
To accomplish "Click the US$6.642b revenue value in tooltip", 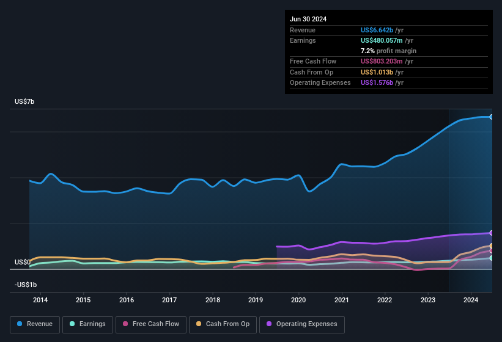I will click(x=377, y=30).
